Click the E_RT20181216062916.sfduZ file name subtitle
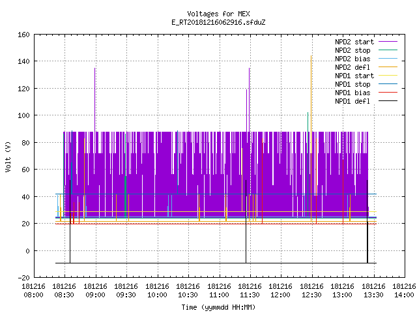This screenshot has height=313, width=417. 218,22
